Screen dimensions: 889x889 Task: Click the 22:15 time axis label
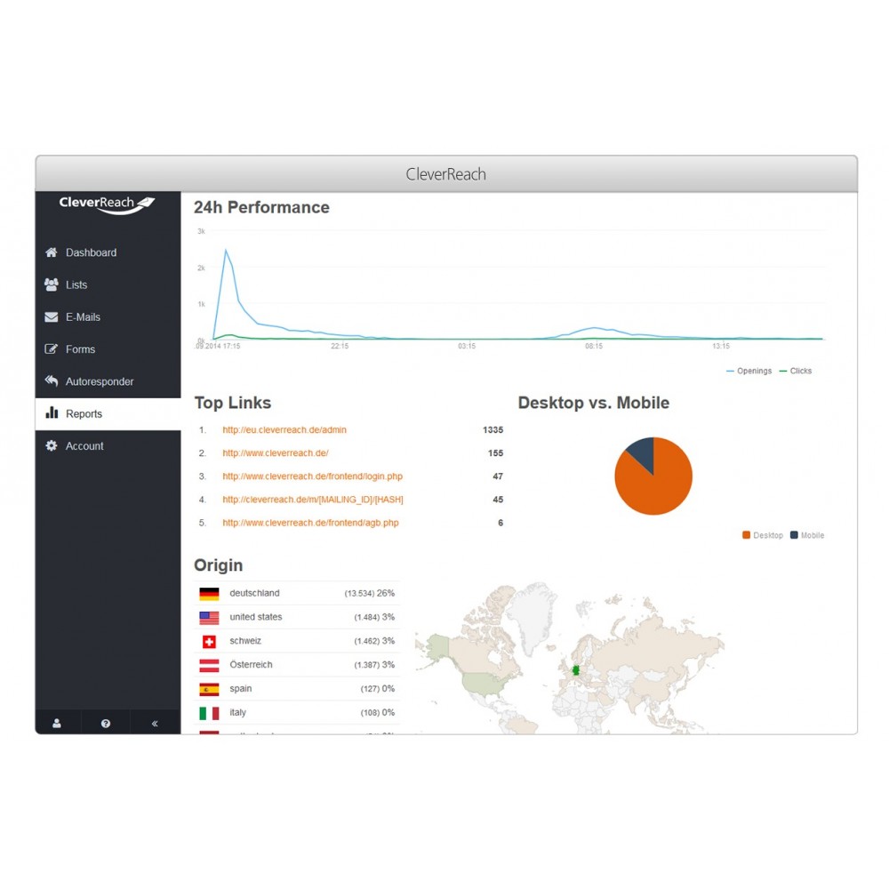[340, 346]
